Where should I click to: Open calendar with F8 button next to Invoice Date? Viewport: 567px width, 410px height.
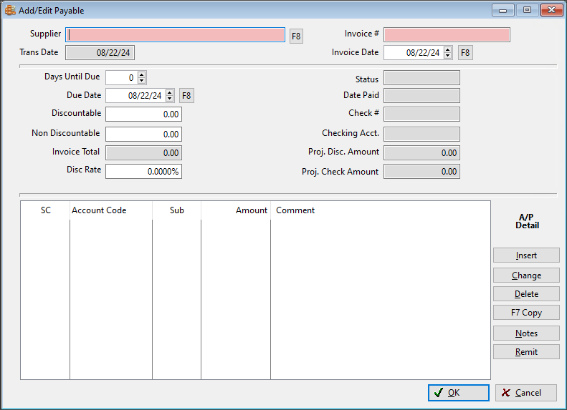465,53
